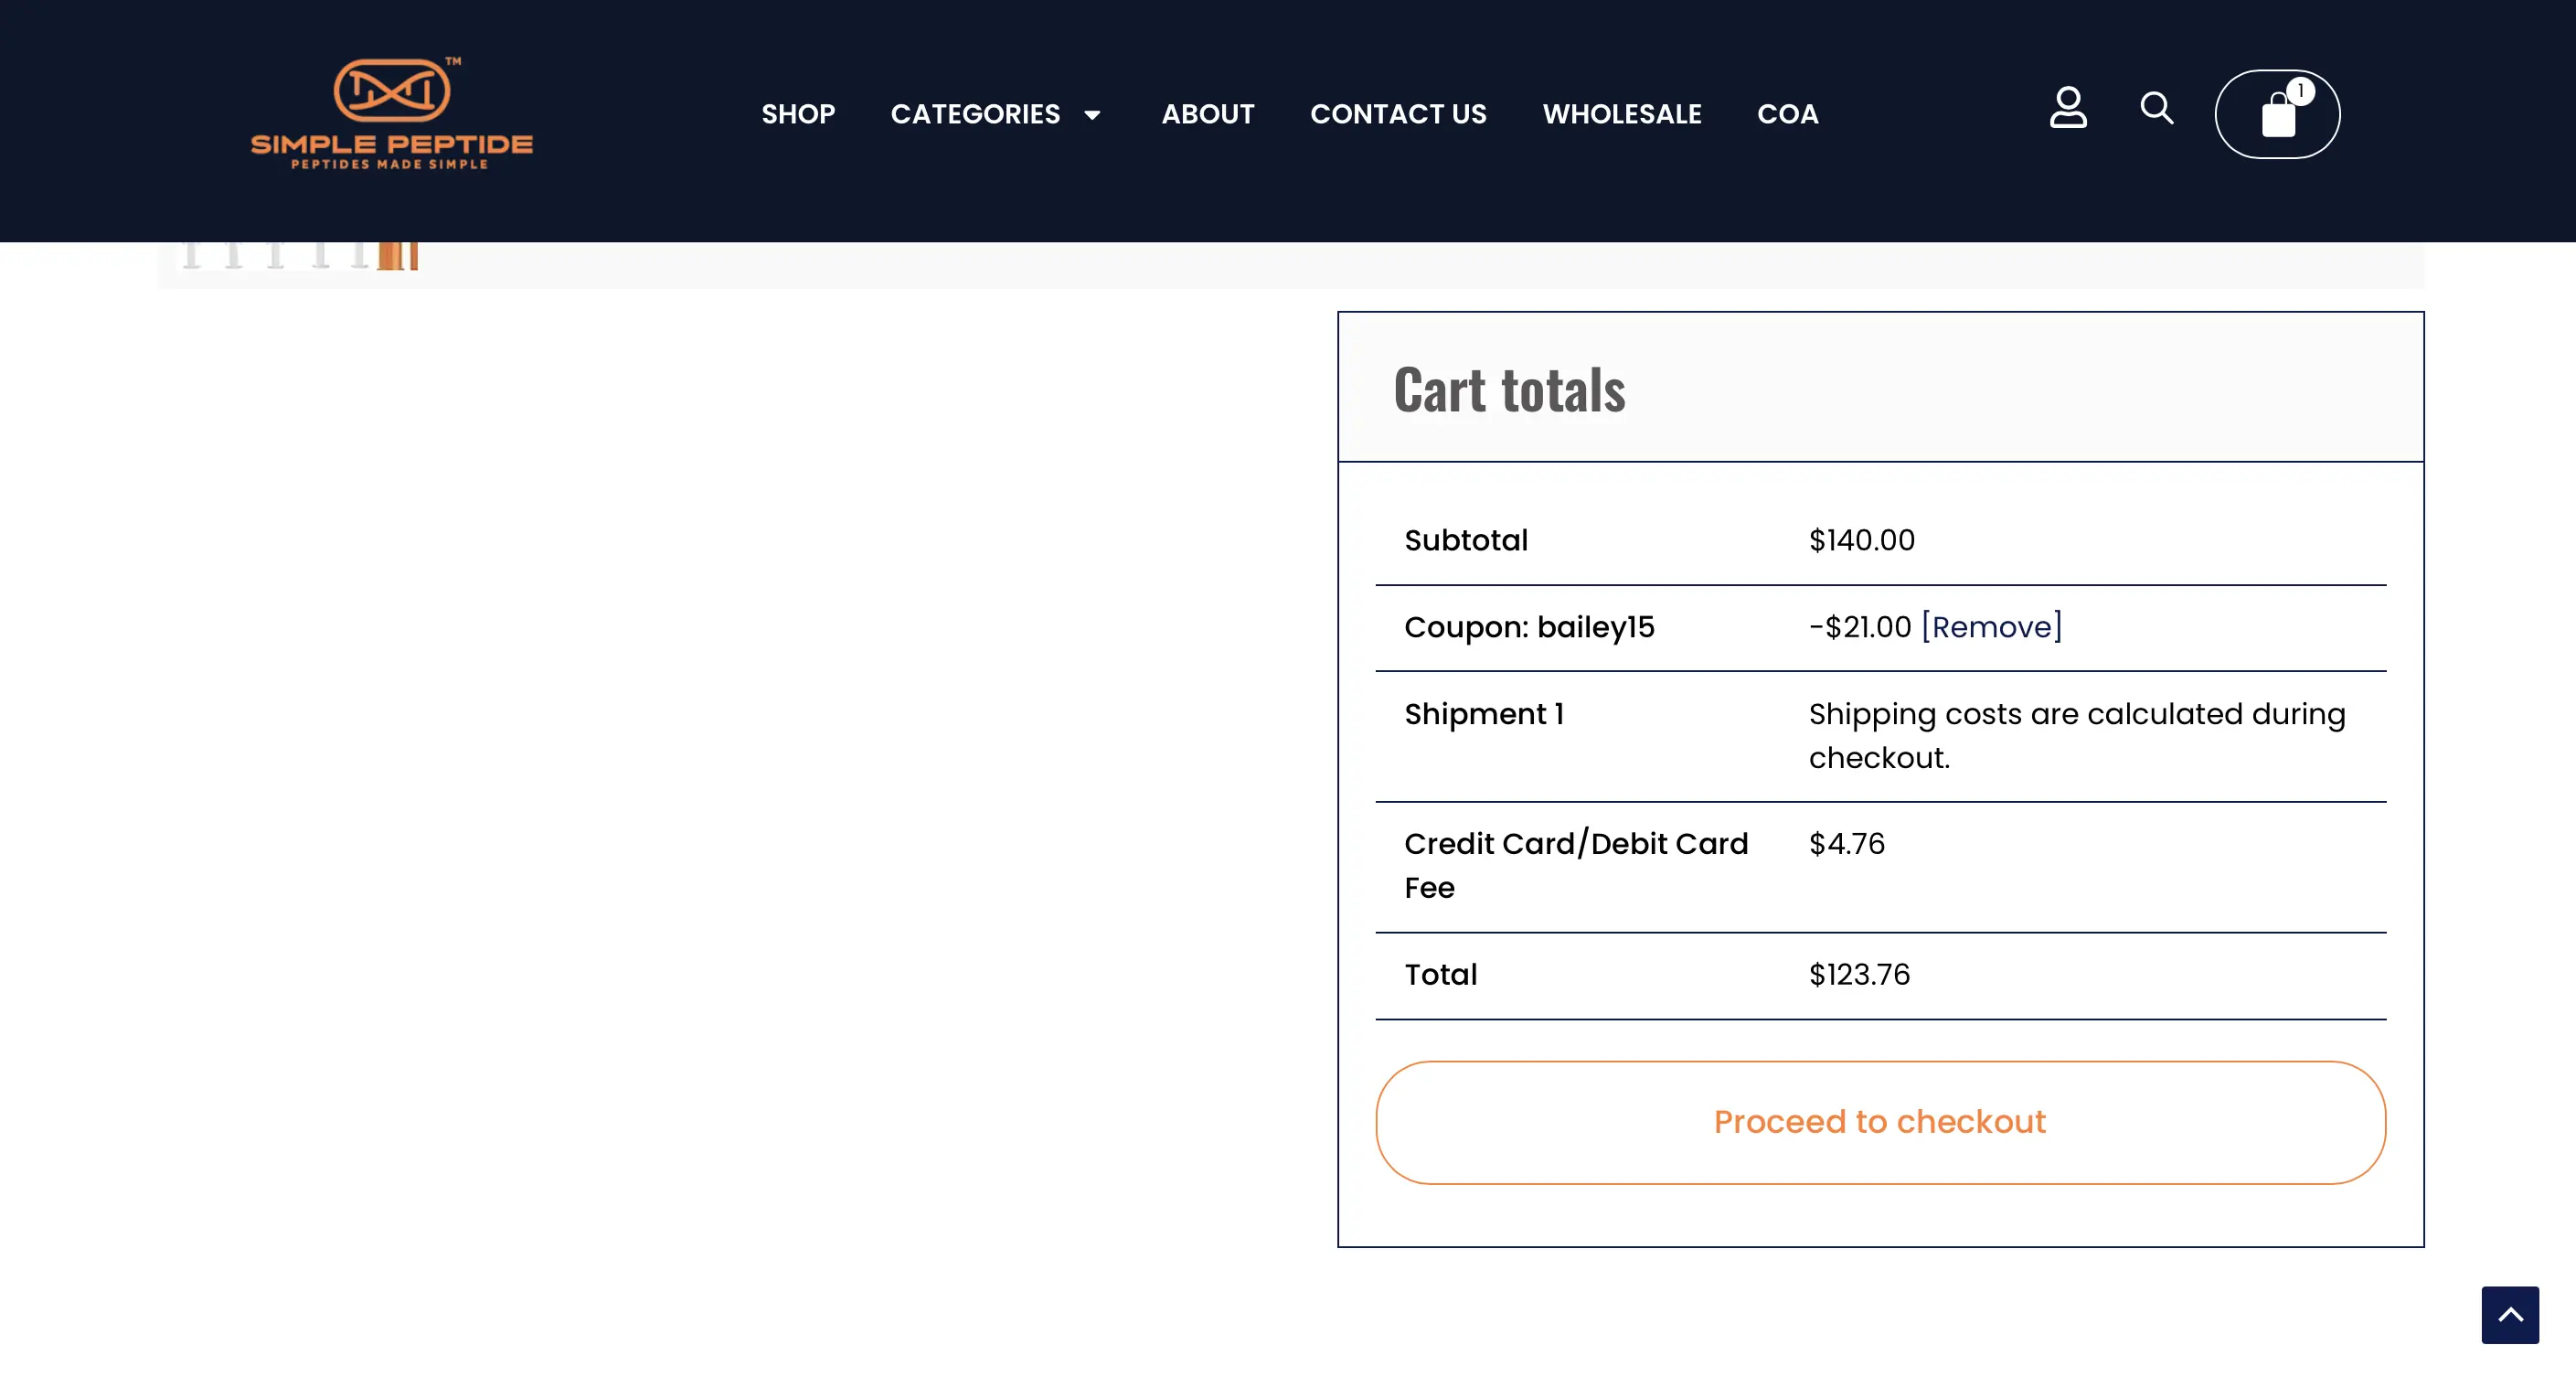Open the COA menu item
Image resolution: width=2576 pixels, height=1377 pixels.
click(1787, 114)
